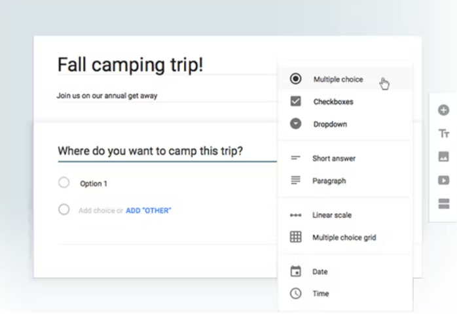Click the add video icon
457x321 pixels.
click(444, 180)
